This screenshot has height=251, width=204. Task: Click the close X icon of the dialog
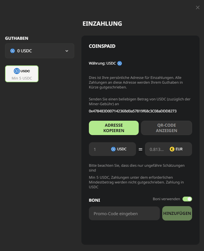[197, 7]
